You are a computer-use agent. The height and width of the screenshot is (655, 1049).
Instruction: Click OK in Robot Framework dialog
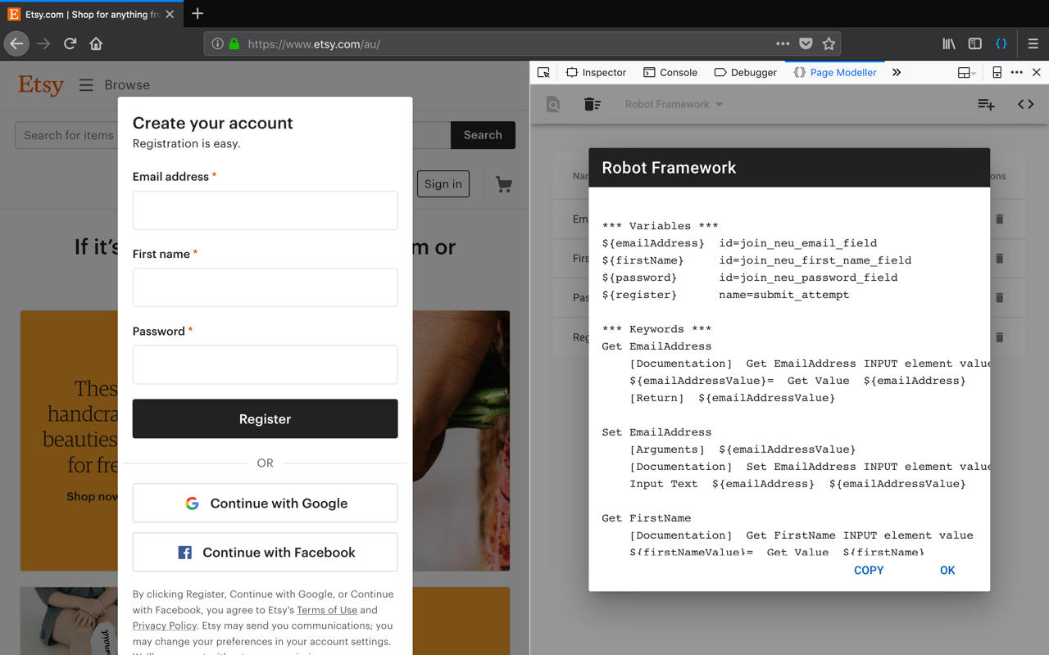pyautogui.click(x=947, y=570)
